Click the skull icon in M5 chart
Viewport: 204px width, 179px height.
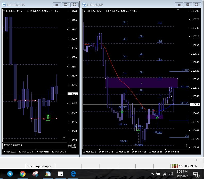pyautogui.click(x=186, y=146)
